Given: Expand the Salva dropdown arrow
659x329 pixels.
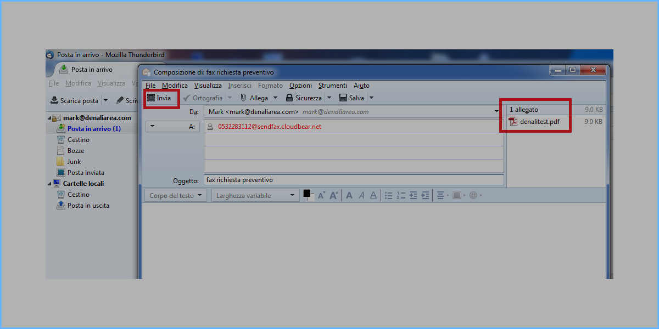Looking at the screenshot, I should point(372,98).
